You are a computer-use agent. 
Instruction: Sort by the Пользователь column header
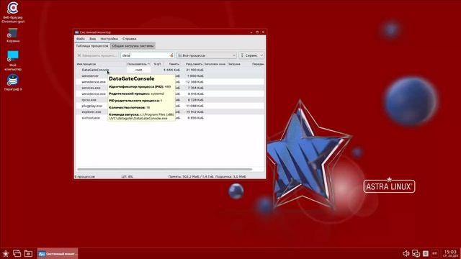pyautogui.click(x=138, y=64)
